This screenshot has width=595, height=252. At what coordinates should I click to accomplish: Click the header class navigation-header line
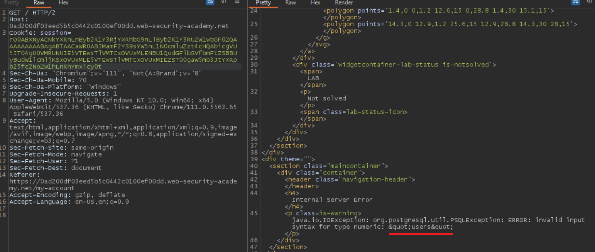(x=350, y=179)
